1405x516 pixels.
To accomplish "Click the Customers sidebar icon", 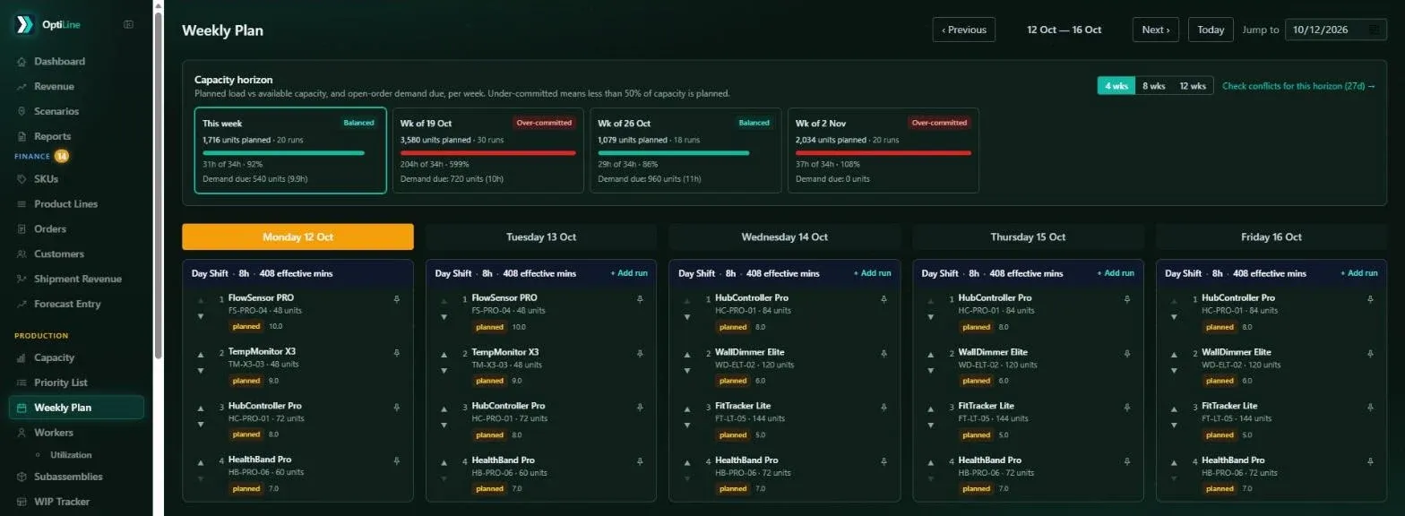I will coord(22,254).
